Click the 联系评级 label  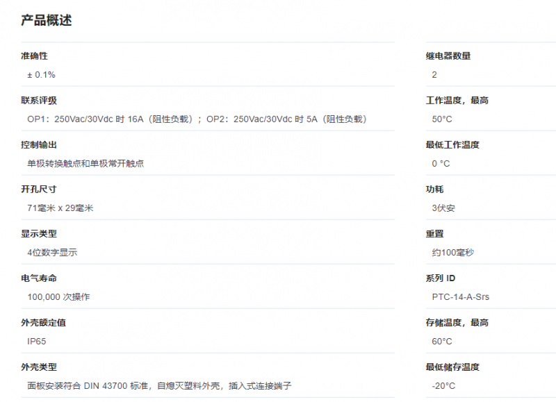39,100
